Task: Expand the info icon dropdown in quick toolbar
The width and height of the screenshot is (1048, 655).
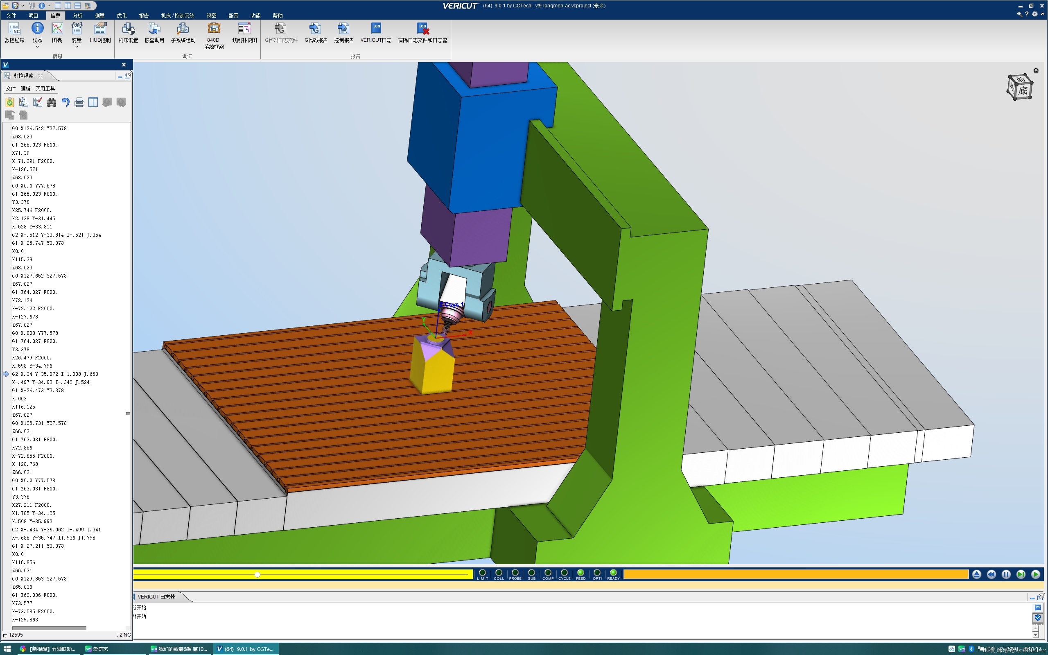Action: [x=48, y=6]
